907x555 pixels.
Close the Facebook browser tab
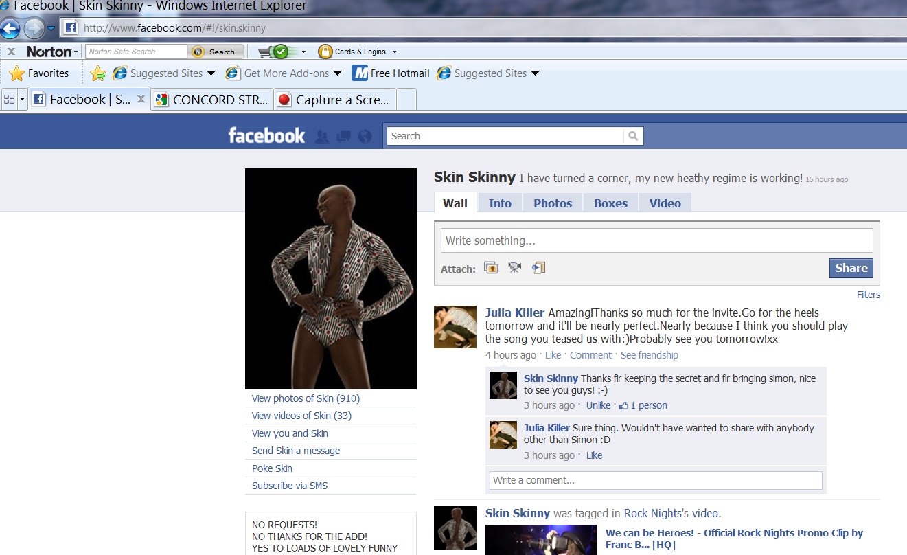pyautogui.click(x=141, y=99)
